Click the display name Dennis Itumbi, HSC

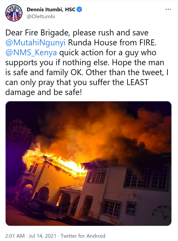tap(51, 9)
